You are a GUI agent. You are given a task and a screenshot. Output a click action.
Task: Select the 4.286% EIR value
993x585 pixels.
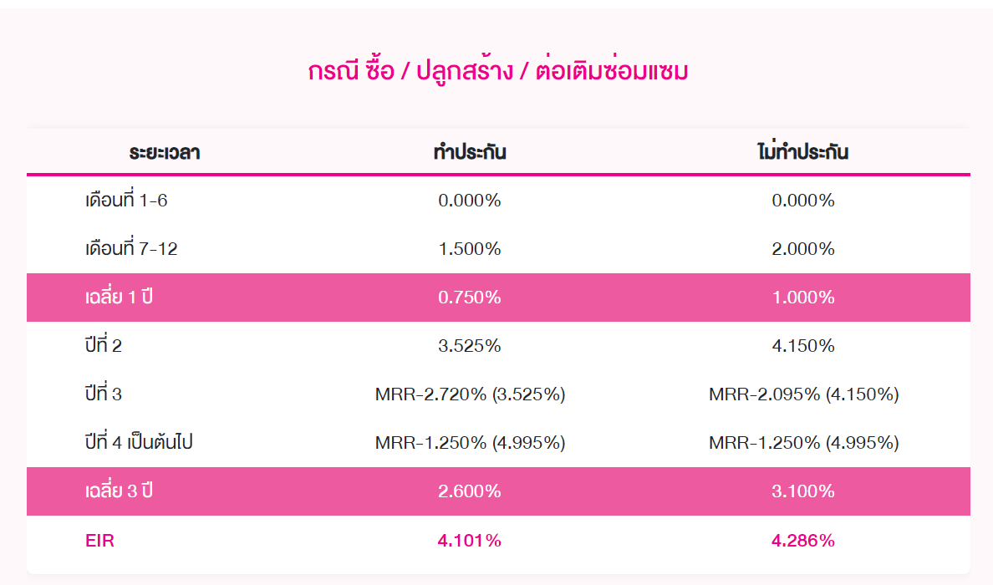click(803, 541)
